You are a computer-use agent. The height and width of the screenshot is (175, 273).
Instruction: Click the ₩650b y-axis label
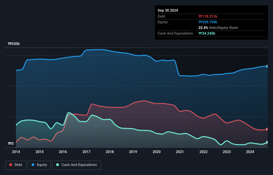[14, 44]
